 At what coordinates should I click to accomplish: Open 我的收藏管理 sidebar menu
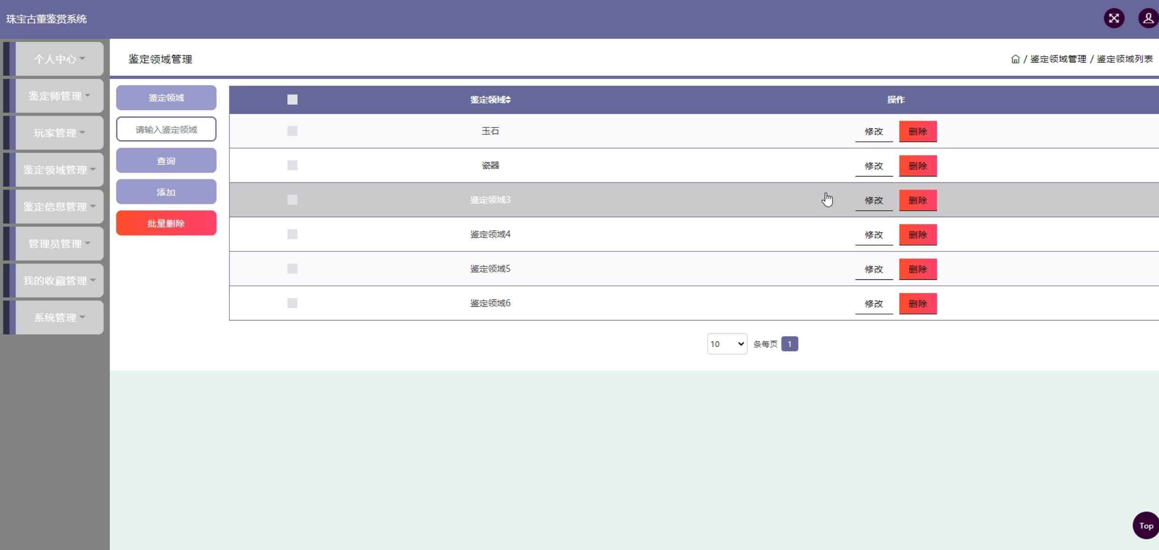59,280
